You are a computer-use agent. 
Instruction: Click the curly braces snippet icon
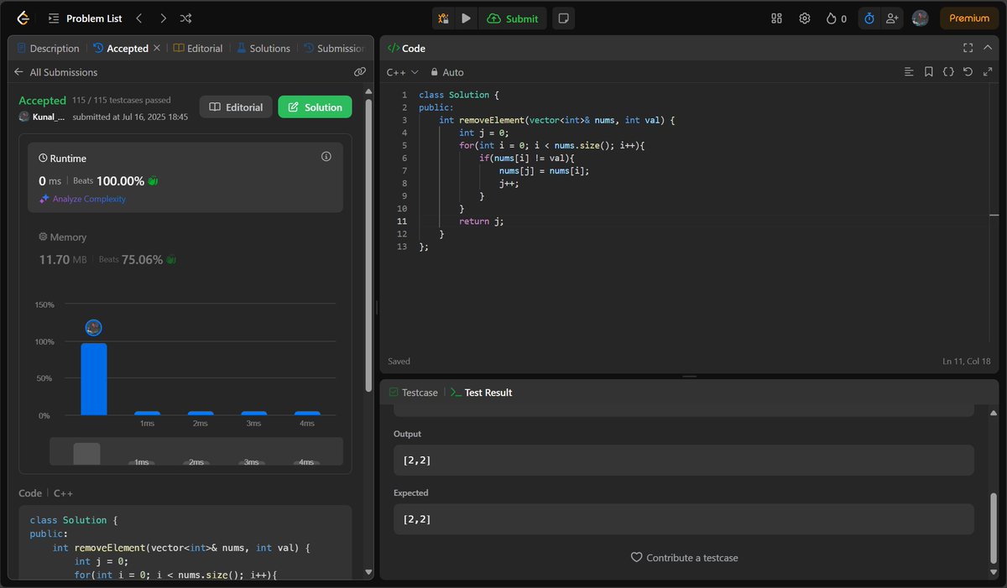coord(948,72)
